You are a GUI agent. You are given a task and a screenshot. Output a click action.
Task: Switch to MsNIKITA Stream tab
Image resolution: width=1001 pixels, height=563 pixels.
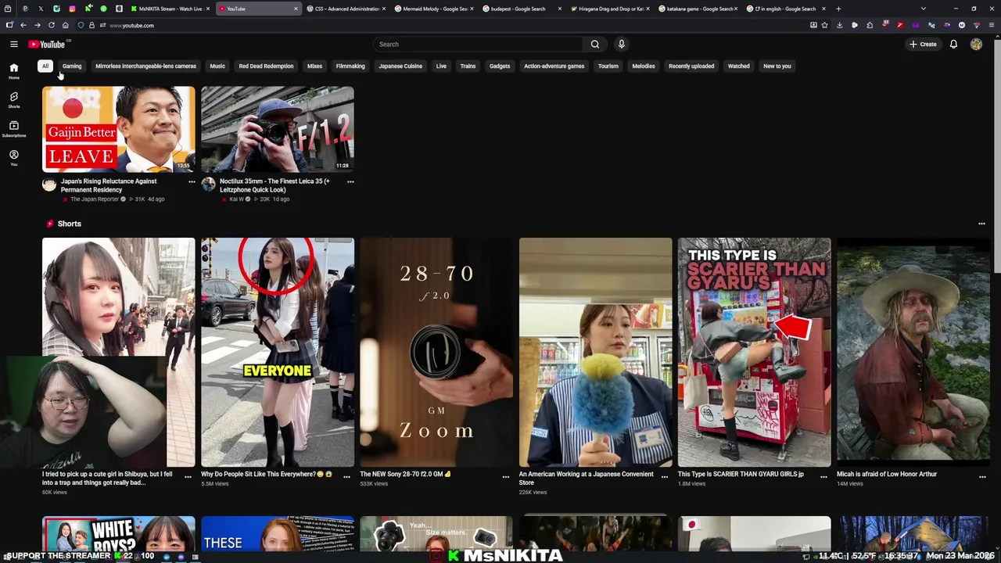(x=170, y=9)
